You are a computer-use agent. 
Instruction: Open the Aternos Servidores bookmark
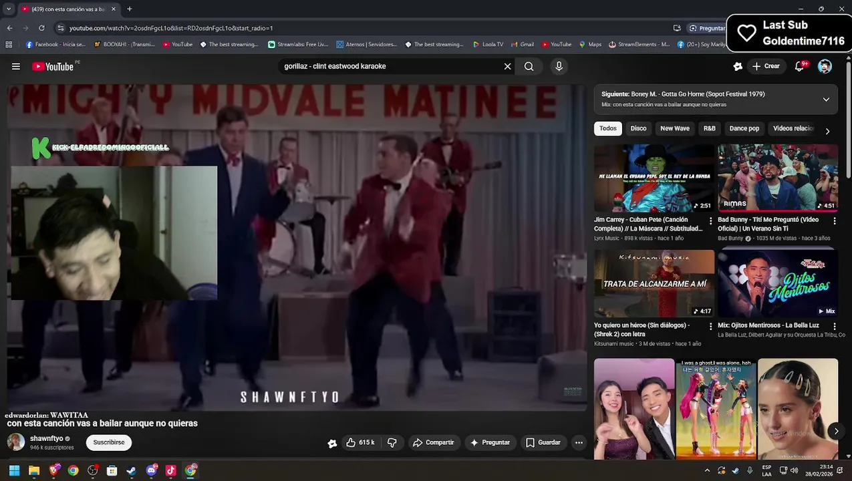click(367, 45)
